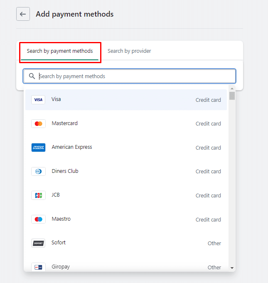Focus the Search by payment methods field
This screenshot has width=268, height=283.
(133, 76)
